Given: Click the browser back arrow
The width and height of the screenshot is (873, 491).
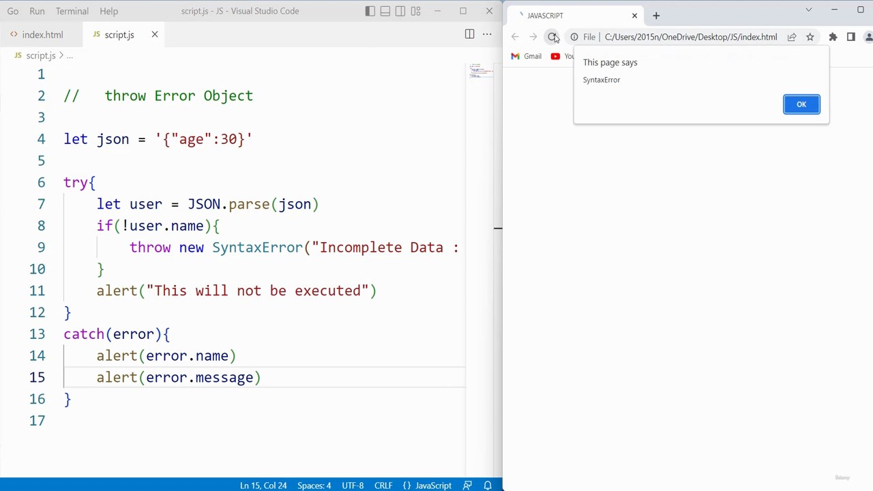Looking at the screenshot, I should click(515, 37).
